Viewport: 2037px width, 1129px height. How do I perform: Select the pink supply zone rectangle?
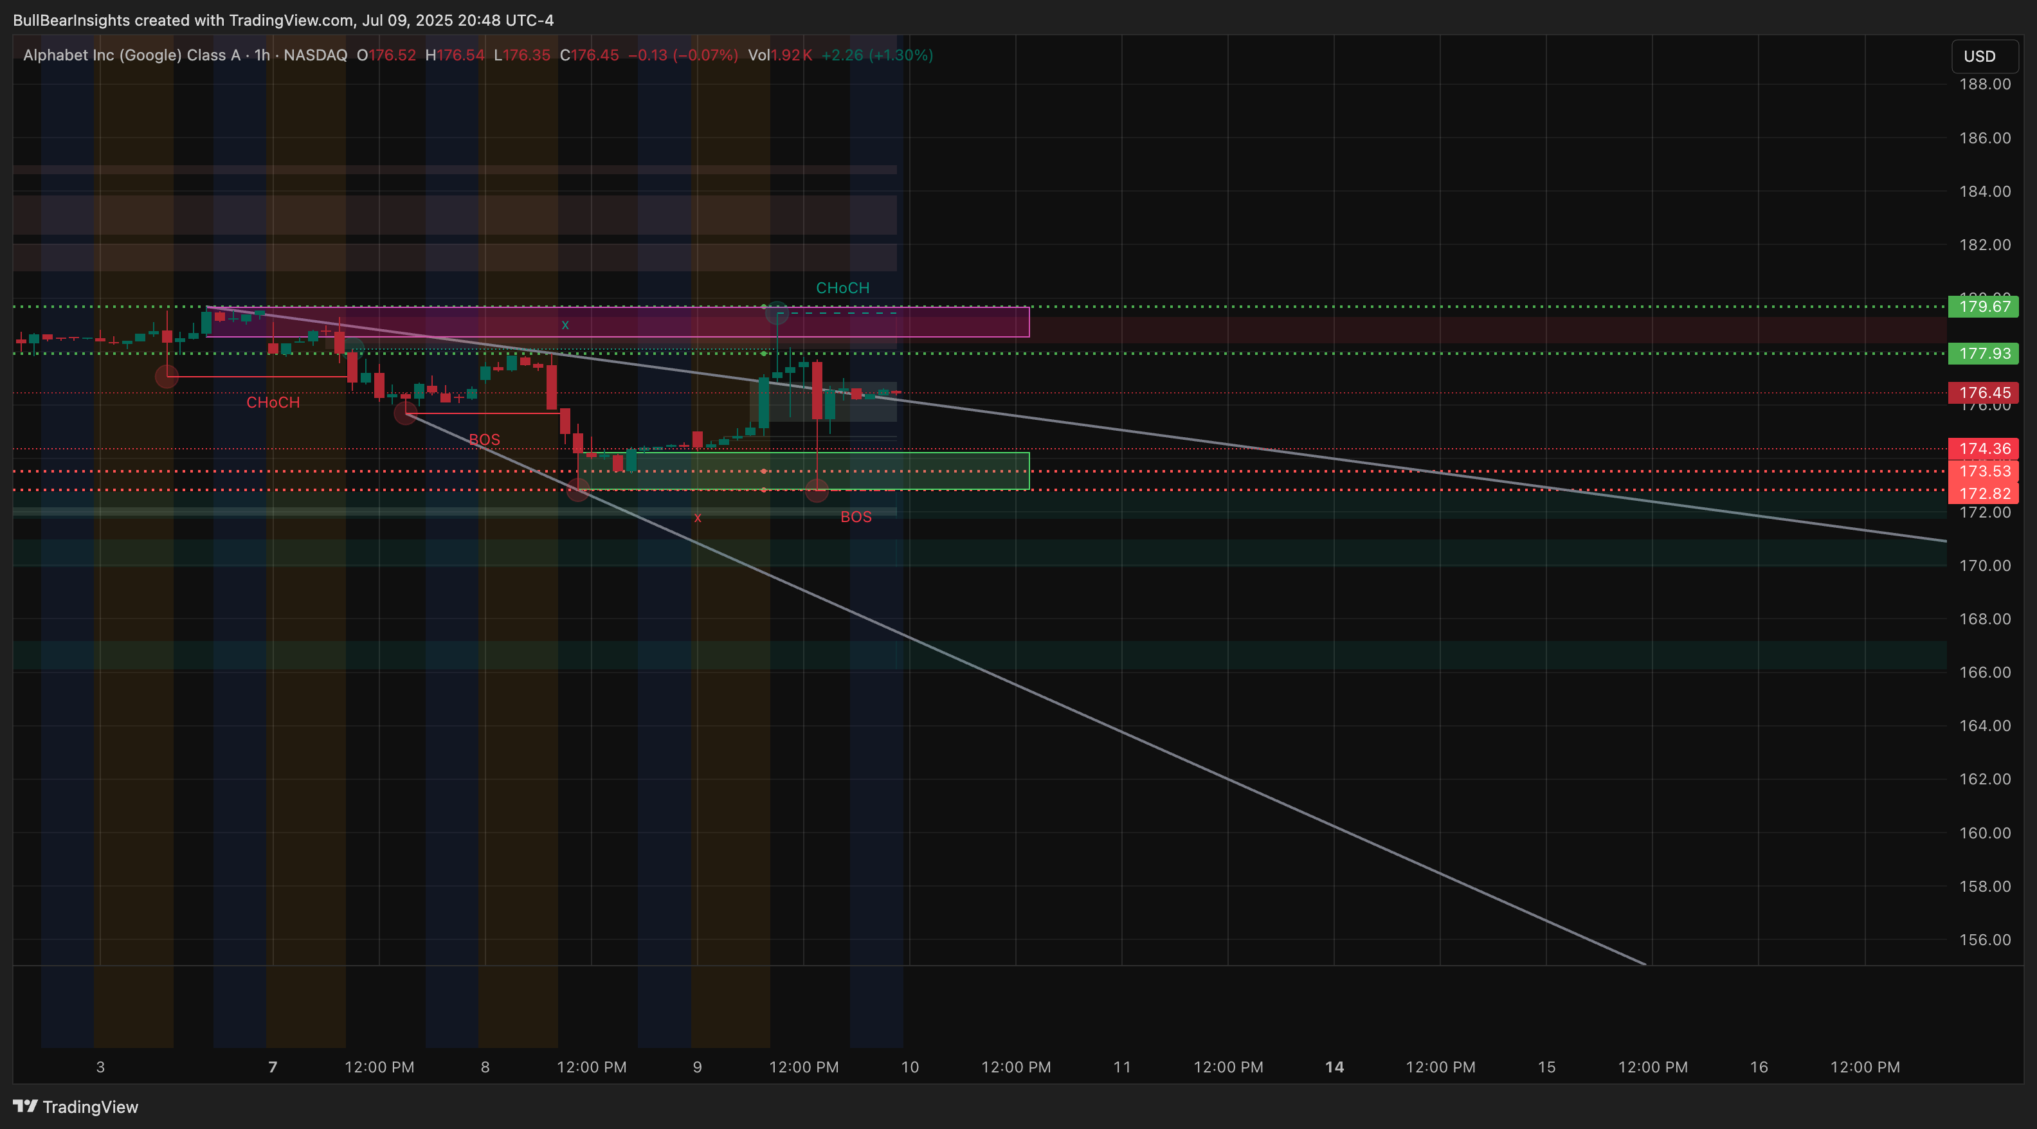pyautogui.click(x=617, y=321)
